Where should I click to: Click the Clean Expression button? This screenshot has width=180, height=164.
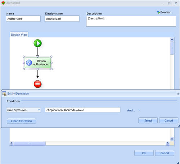(x=22, y=121)
